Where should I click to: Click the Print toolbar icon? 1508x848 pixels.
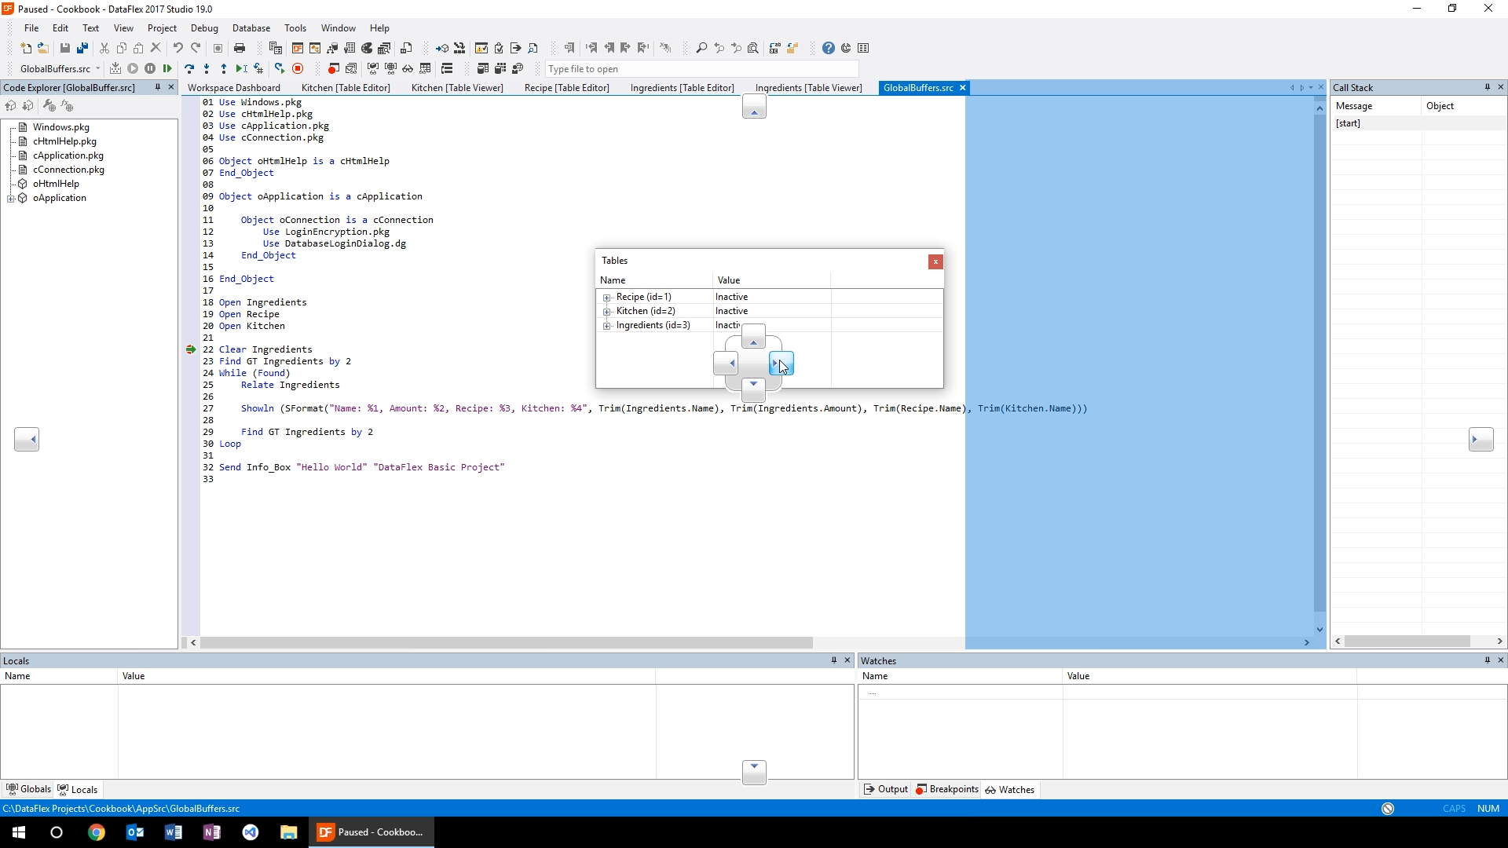pos(240,49)
